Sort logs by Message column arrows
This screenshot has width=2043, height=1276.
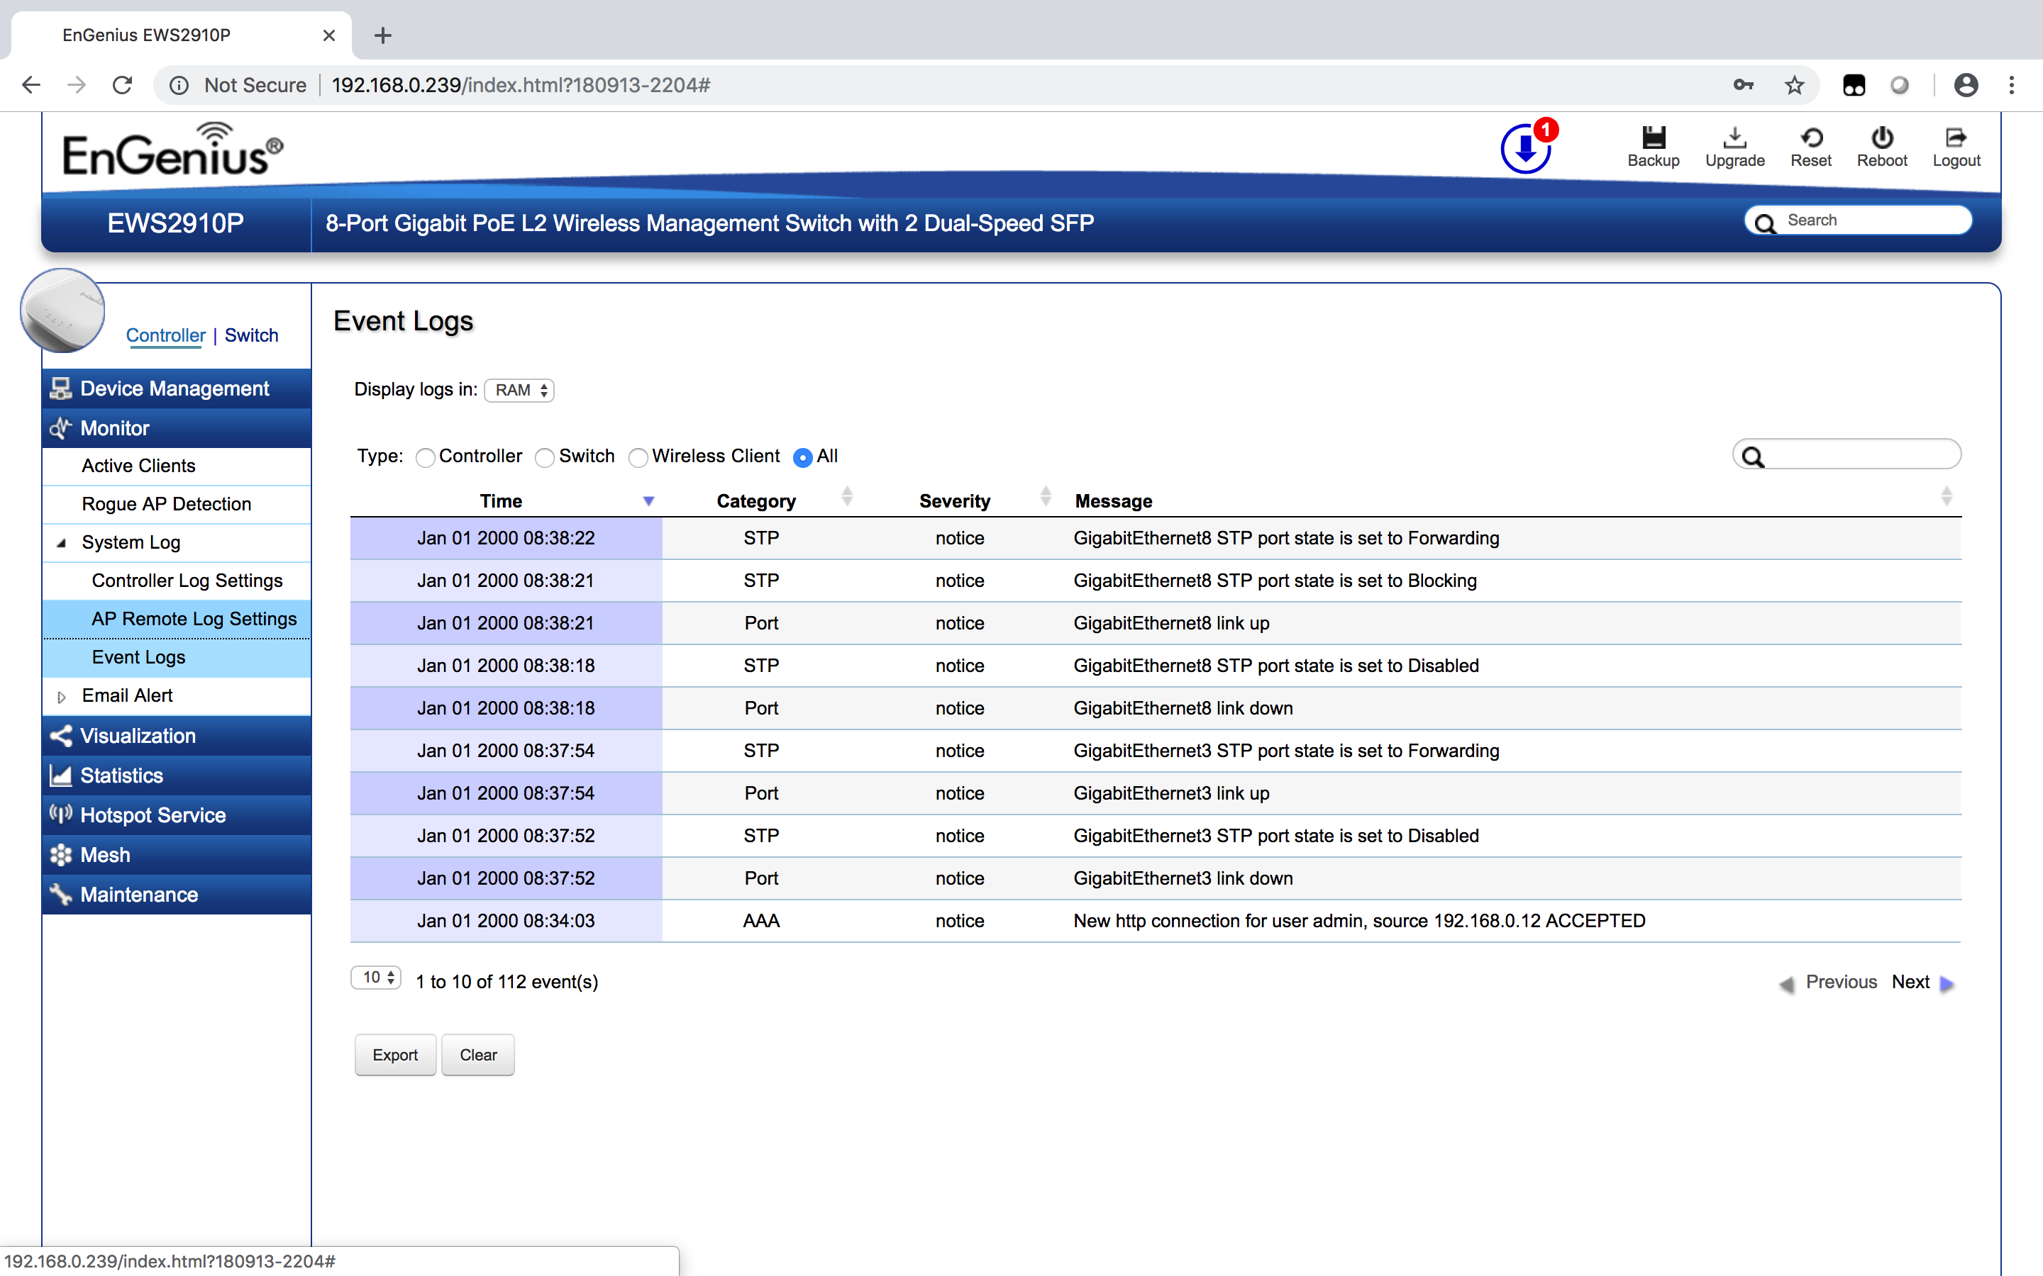(1946, 496)
